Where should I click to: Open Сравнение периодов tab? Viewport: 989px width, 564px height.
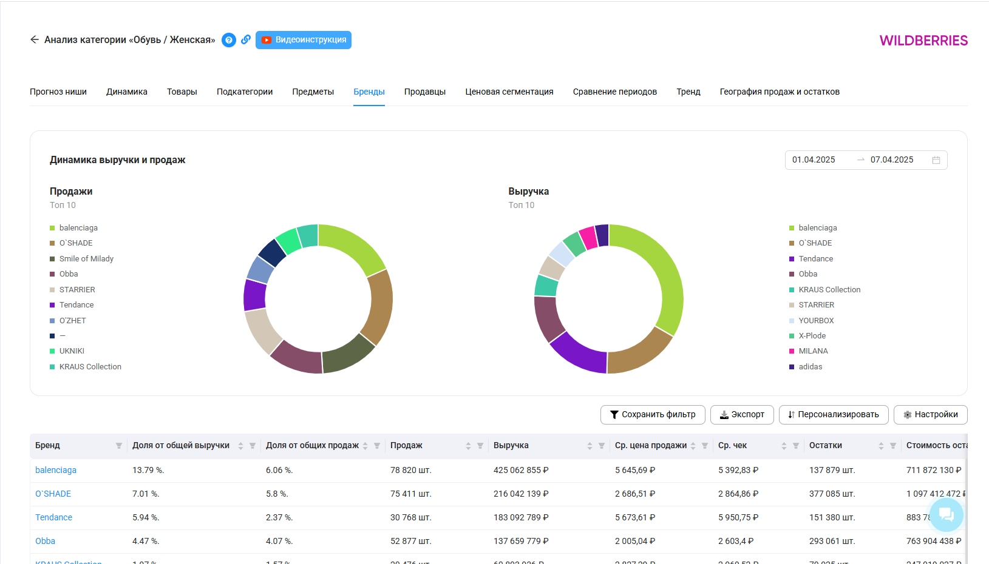coord(615,92)
